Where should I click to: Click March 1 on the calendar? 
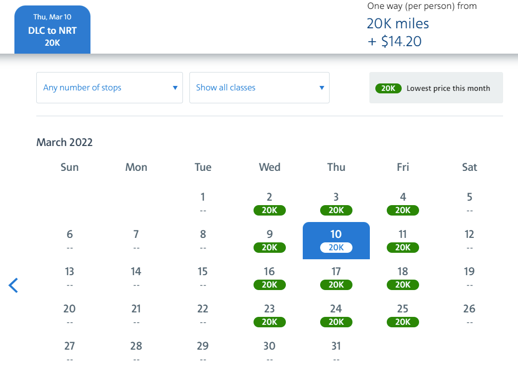pyautogui.click(x=203, y=203)
